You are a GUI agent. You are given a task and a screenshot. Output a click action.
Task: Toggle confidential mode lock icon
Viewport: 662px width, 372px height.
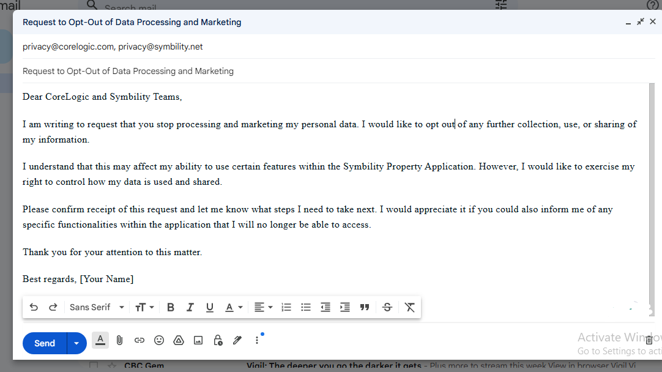[218, 340]
